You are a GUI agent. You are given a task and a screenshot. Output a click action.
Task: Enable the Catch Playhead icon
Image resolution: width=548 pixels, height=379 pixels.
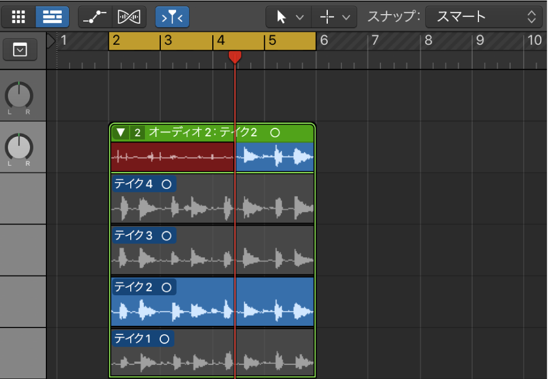pos(172,16)
